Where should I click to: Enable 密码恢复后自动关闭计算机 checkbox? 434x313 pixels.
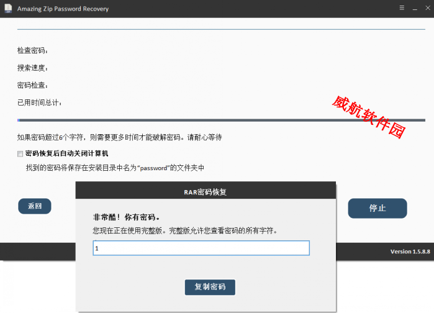point(20,154)
